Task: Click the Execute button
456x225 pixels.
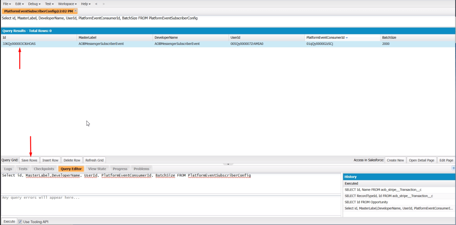Action: coord(9,221)
